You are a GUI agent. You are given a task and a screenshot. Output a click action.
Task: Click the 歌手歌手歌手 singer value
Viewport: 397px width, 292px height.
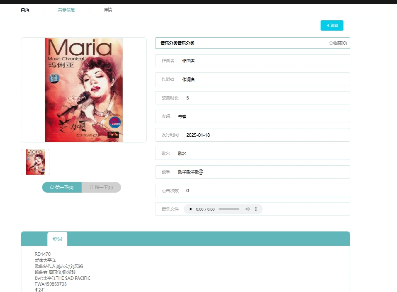(191, 172)
